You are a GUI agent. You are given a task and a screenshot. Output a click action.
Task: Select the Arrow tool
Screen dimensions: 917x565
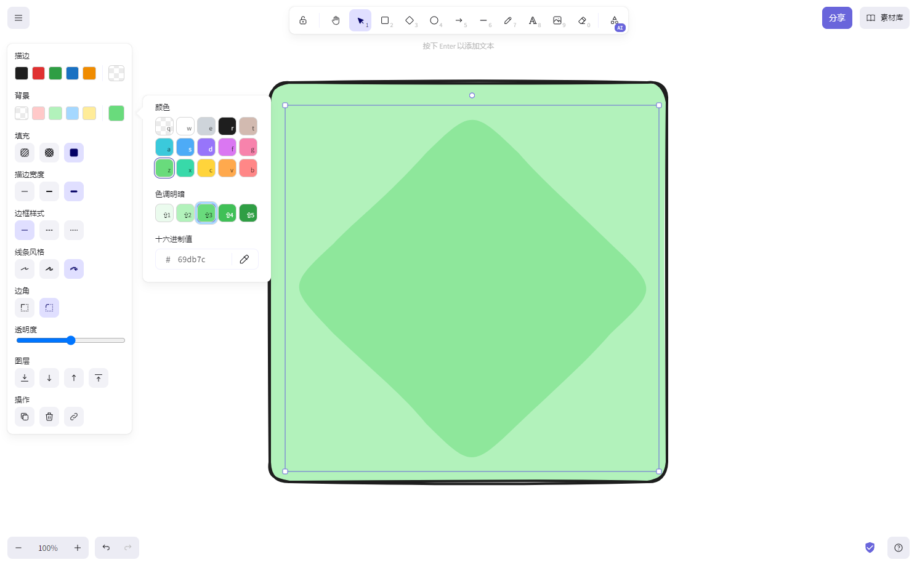(459, 20)
